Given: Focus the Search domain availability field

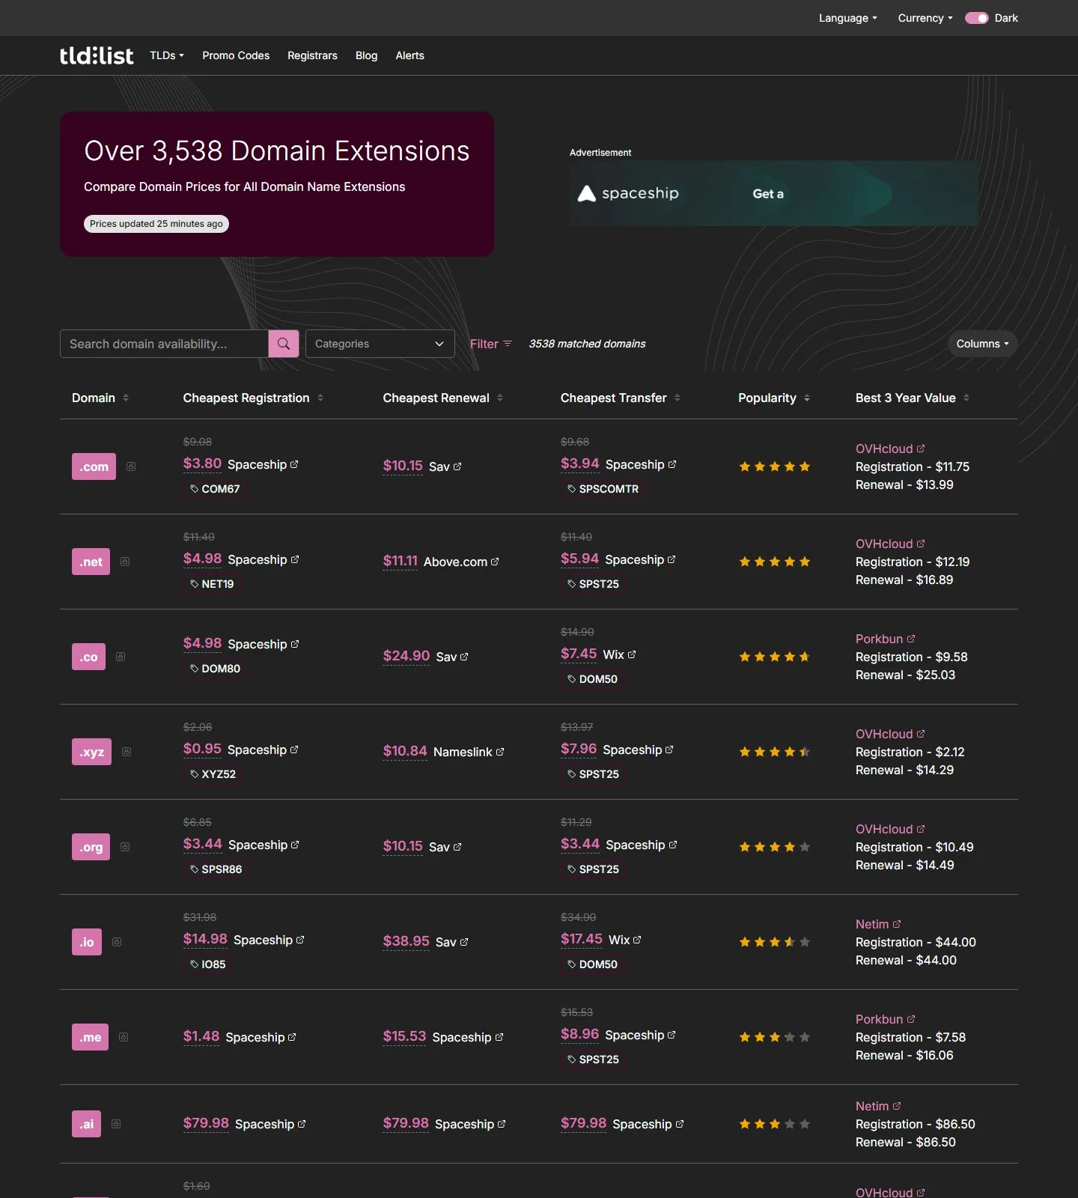Looking at the screenshot, I should click(x=164, y=344).
